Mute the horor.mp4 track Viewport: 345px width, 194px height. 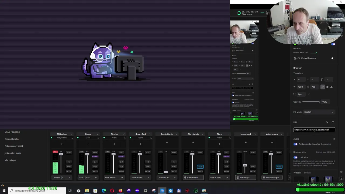[x=253, y=171]
